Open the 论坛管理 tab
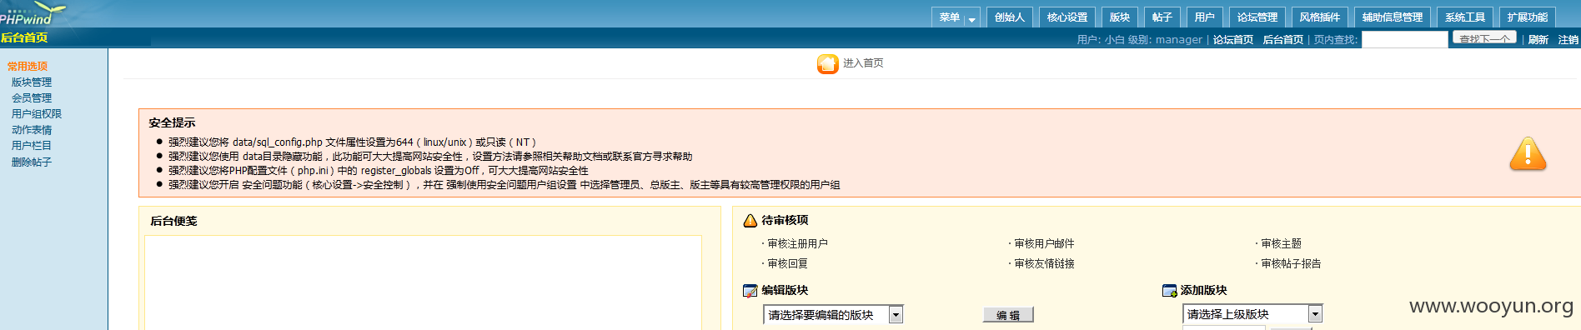This screenshot has height=330, width=1581. [1257, 17]
